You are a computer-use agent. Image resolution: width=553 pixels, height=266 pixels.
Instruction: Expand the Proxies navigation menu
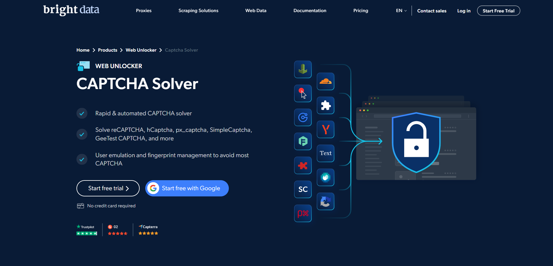click(143, 11)
